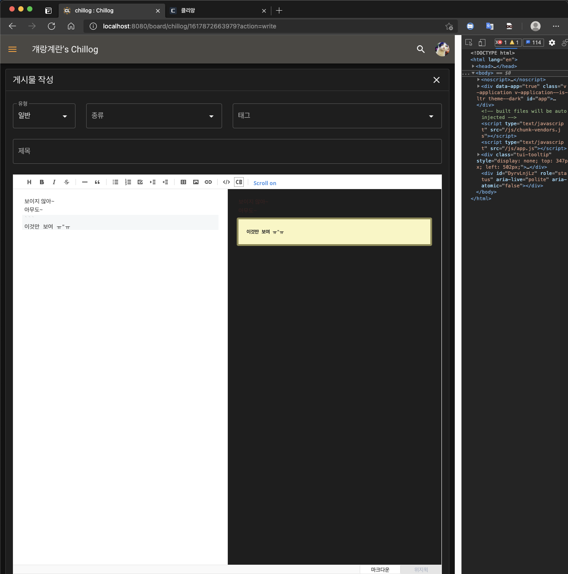This screenshot has width=568, height=574.
Task: Open the user avatar profile
Action: tap(442, 49)
